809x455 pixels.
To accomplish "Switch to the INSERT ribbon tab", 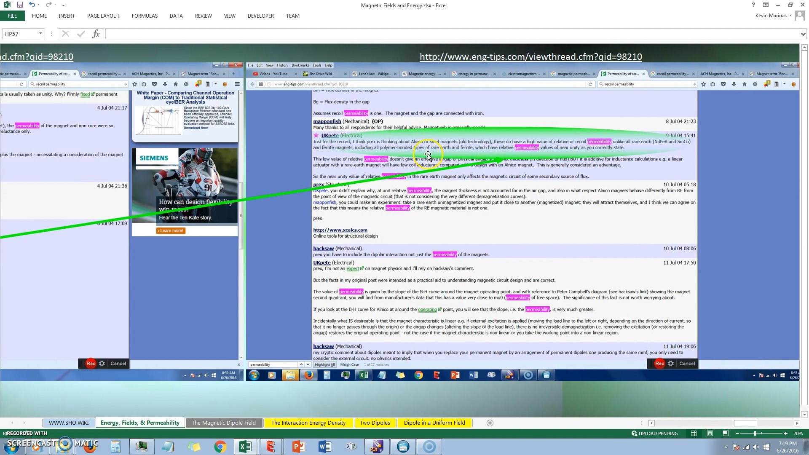I will [x=67, y=16].
